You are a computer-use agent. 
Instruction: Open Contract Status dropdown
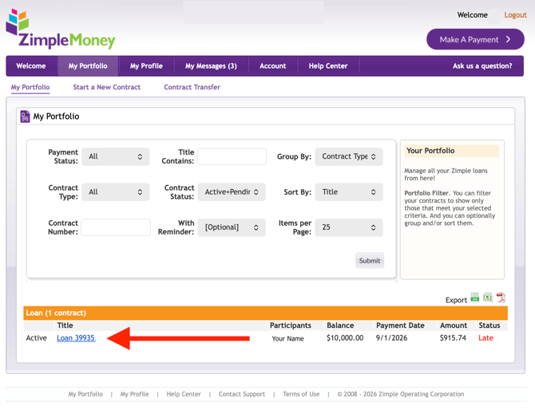coord(232,192)
